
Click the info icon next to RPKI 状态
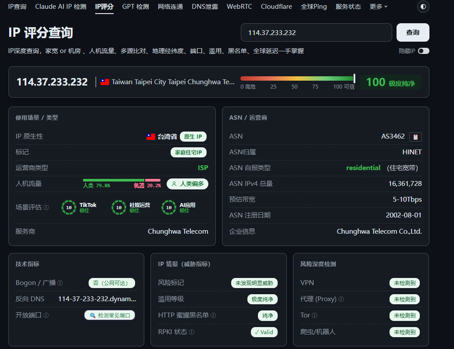[x=192, y=332]
